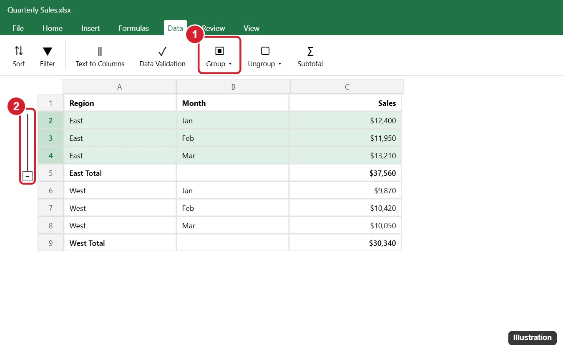
Task: Click the $10,420 sales cell
Action: pyautogui.click(x=345, y=208)
